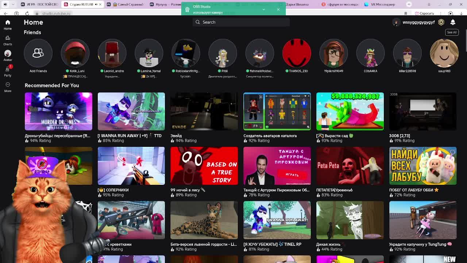The image size is (467, 263).
Task: Open the Robux hexagon icon
Action: point(441,22)
